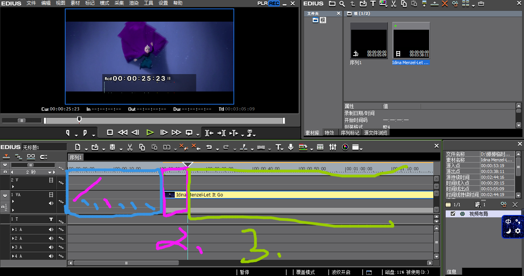Viewport: 524px width, 276px height.
Task: Expand the 2 A audio track
Action: click(12, 238)
